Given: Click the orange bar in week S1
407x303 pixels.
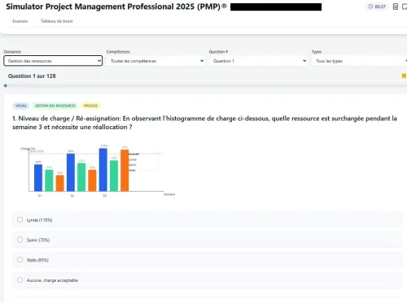Looking at the screenshot, I should tap(59, 183).
